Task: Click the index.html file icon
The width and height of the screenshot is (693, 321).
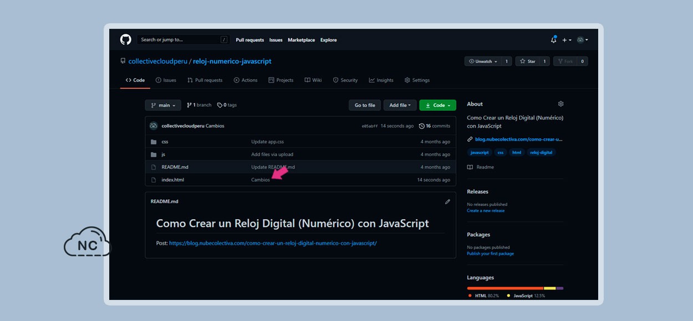Action: click(x=154, y=180)
